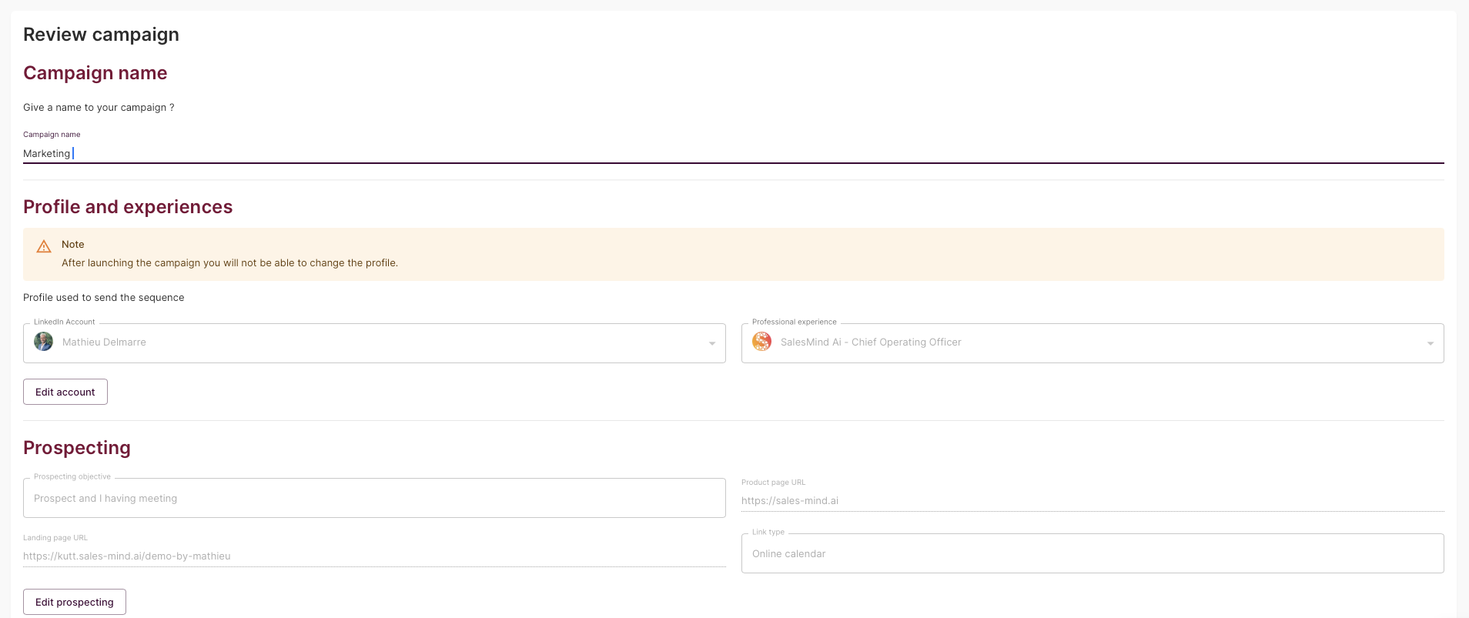This screenshot has width=1469, height=618.
Task: Click the 'Prospecting' section heading
Action: point(77,448)
